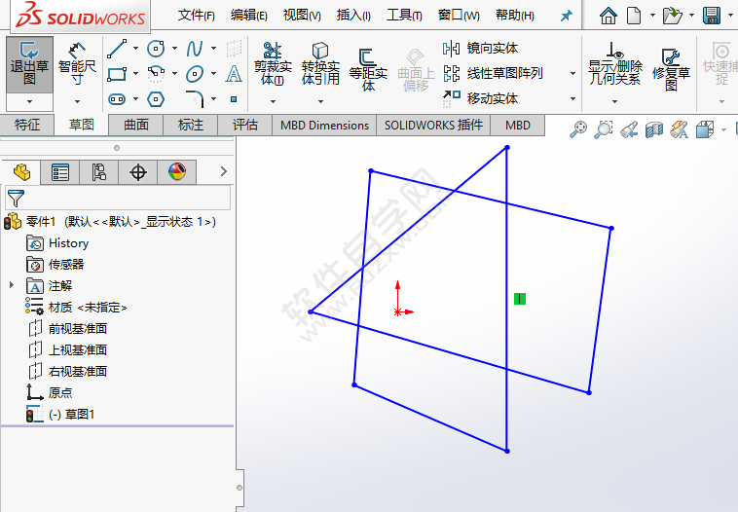Open the 编辑(E) menu
The width and height of the screenshot is (738, 512).
coord(249,16)
